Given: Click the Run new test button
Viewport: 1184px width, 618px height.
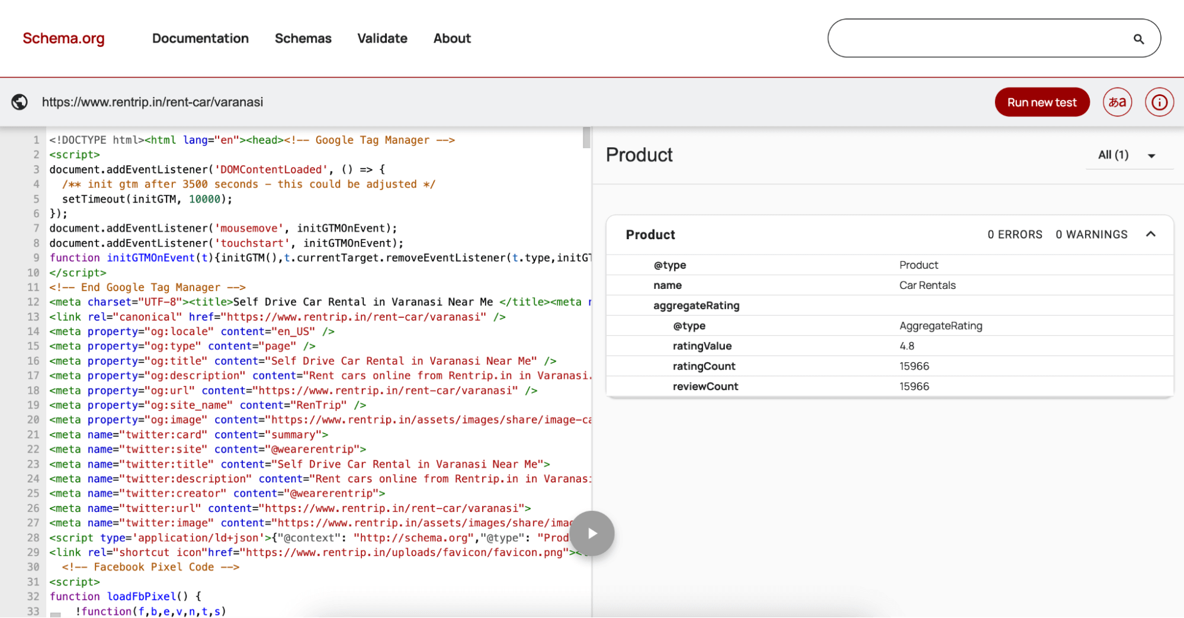Looking at the screenshot, I should [1042, 102].
